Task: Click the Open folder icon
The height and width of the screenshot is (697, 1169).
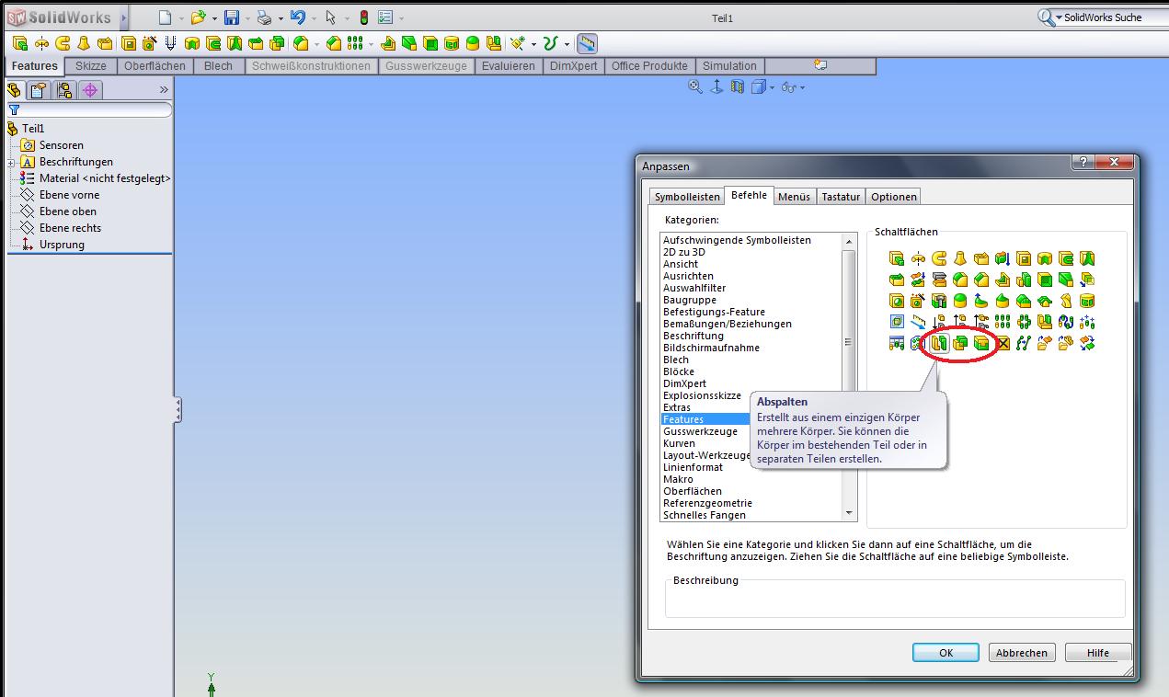Action: (198, 17)
